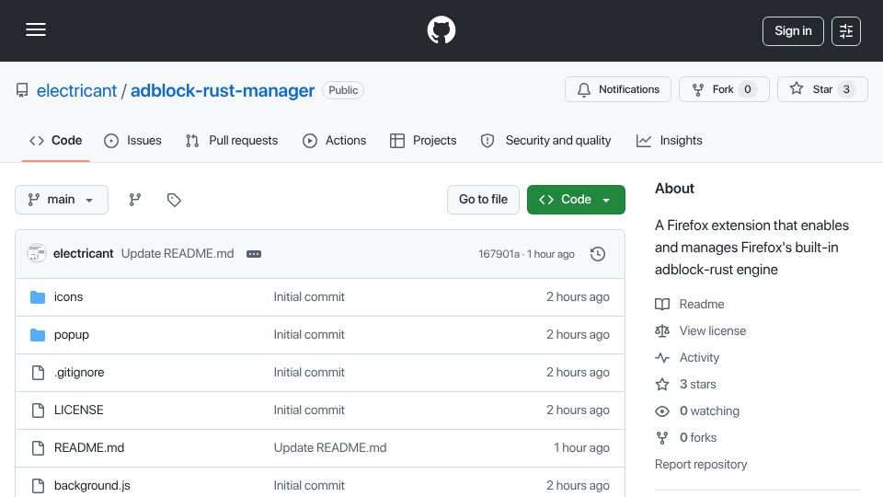The image size is (883, 497).
Task: Open the 3 stars link
Action: (698, 385)
